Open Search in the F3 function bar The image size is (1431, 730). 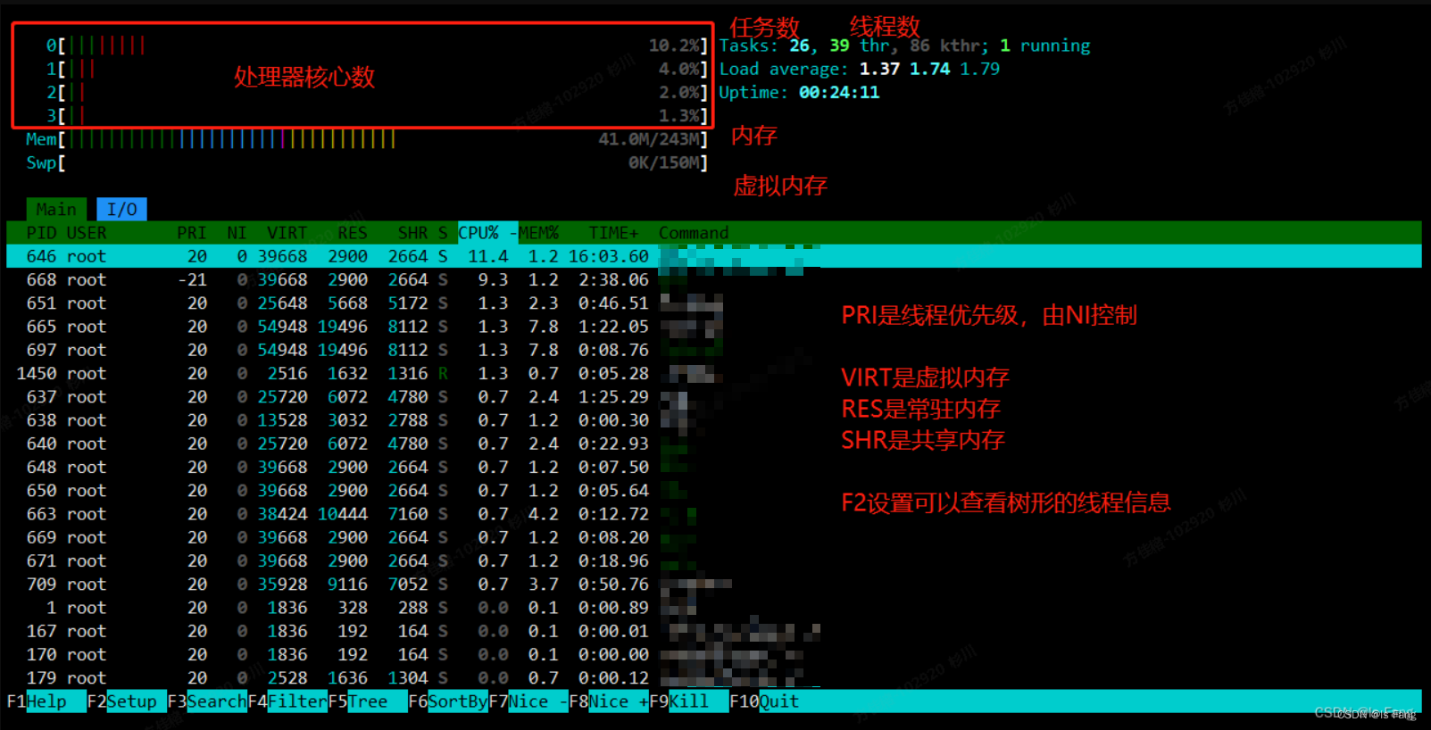pos(217,701)
